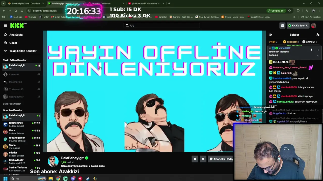Open Twitter bookmark
Image resolution: width=323 pixels, height=181 pixels.
[x=44, y=17]
